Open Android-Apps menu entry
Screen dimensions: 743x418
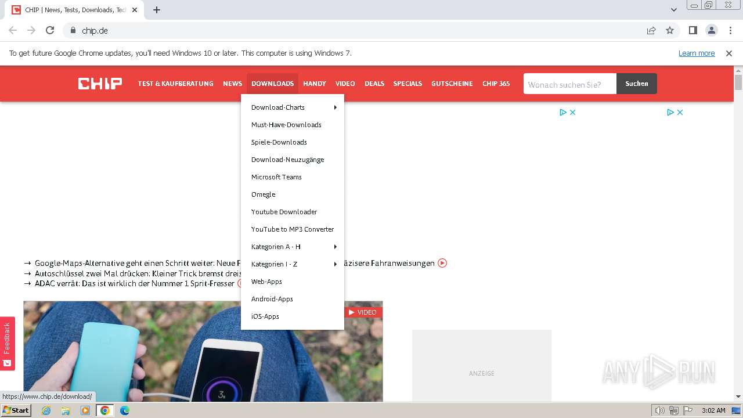click(293, 299)
